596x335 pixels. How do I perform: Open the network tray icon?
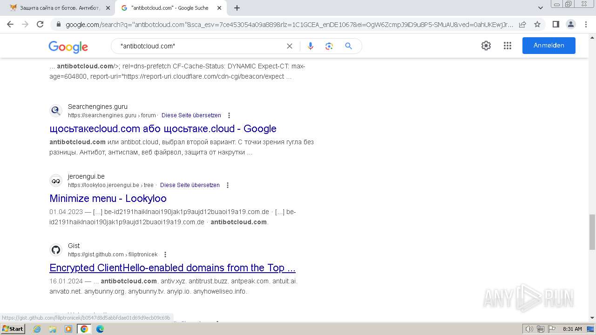[540, 329]
